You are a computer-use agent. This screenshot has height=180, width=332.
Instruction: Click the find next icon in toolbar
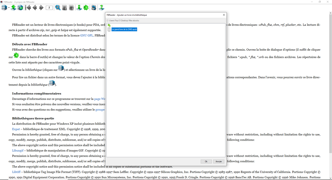[x=71, y=8]
